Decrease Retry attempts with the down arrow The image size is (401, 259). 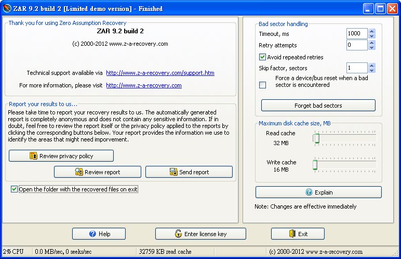click(x=372, y=48)
